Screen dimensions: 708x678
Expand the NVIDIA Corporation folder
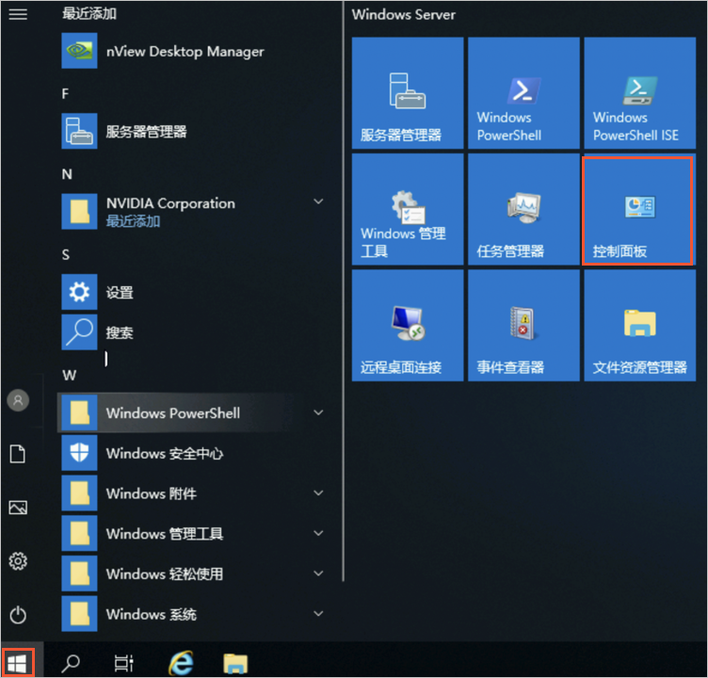coord(318,202)
